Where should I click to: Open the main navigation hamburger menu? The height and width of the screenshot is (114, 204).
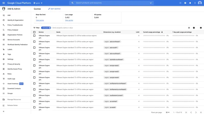[x=4, y=3]
